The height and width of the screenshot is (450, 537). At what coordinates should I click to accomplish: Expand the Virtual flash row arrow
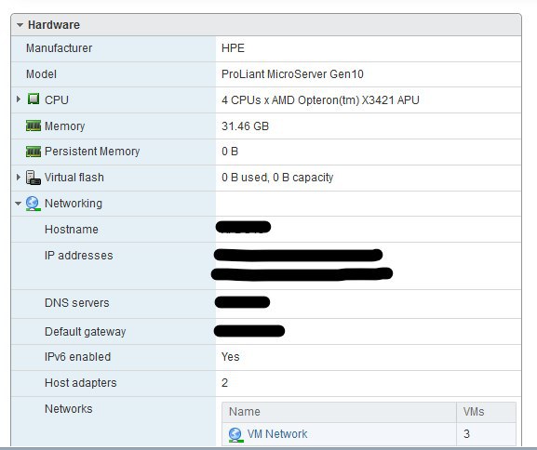(19, 177)
